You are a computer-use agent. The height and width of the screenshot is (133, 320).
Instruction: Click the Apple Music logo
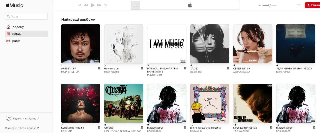pyautogui.click(x=14, y=5)
